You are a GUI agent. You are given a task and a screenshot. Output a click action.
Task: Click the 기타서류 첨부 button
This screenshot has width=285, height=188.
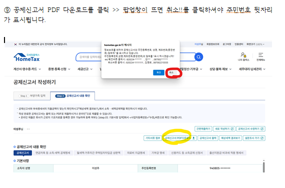pyautogui.click(x=152, y=138)
